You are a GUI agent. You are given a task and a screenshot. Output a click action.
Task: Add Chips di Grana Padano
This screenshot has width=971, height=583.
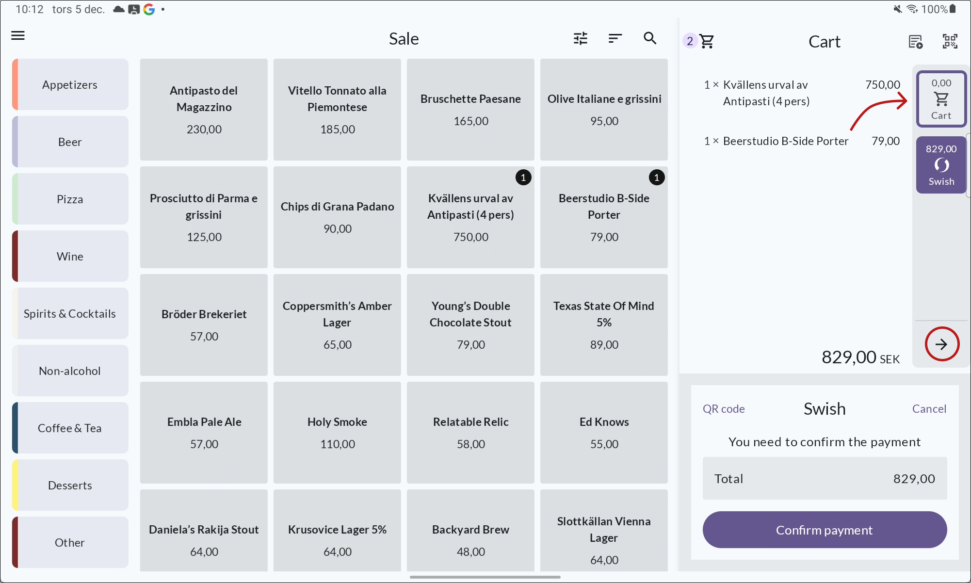point(337,217)
